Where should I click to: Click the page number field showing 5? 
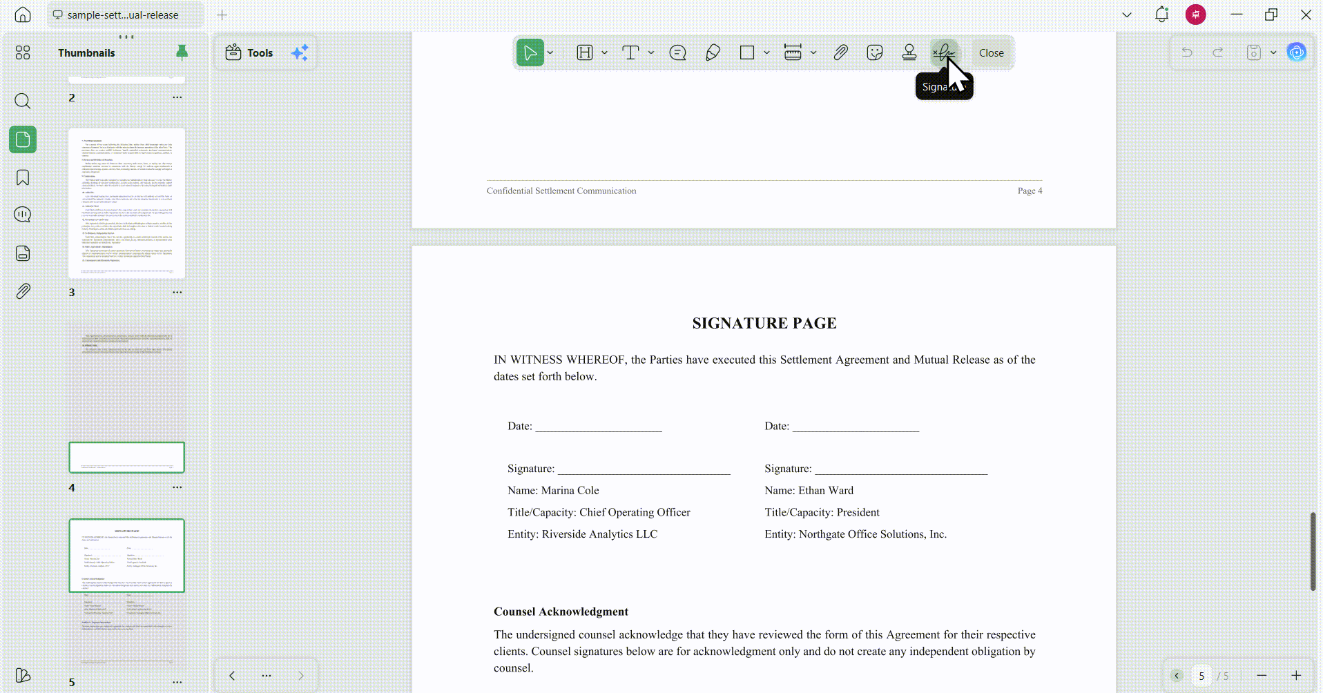click(x=1201, y=676)
